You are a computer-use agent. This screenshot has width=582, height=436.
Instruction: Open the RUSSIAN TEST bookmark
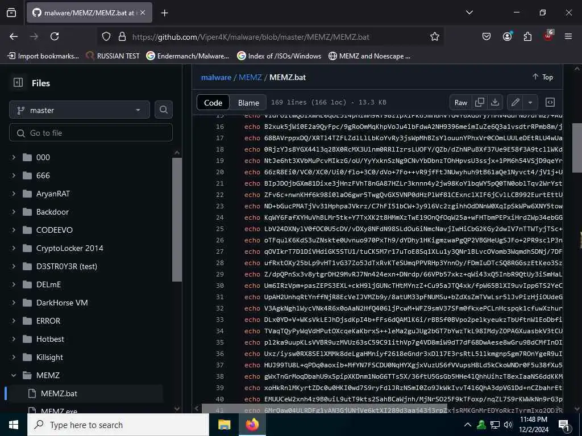[113, 56]
